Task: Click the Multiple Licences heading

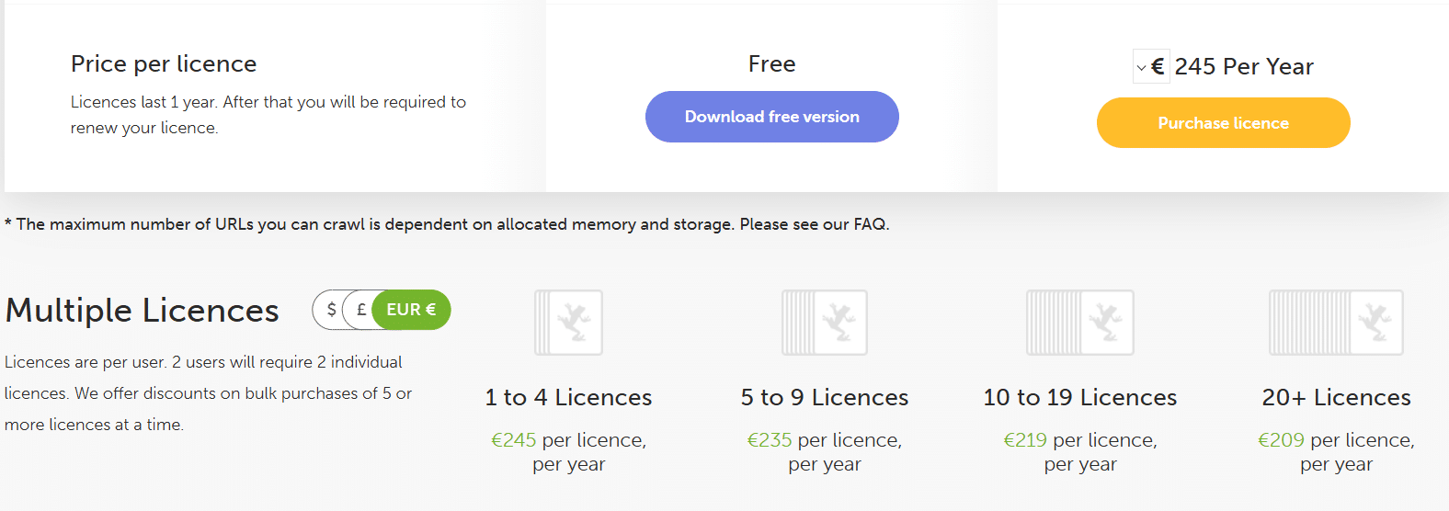Action: click(x=142, y=311)
